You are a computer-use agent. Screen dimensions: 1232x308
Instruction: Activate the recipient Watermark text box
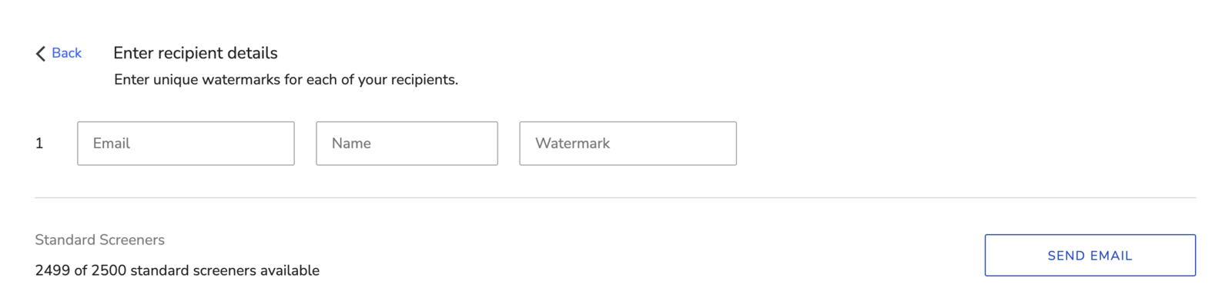point(628,144)
